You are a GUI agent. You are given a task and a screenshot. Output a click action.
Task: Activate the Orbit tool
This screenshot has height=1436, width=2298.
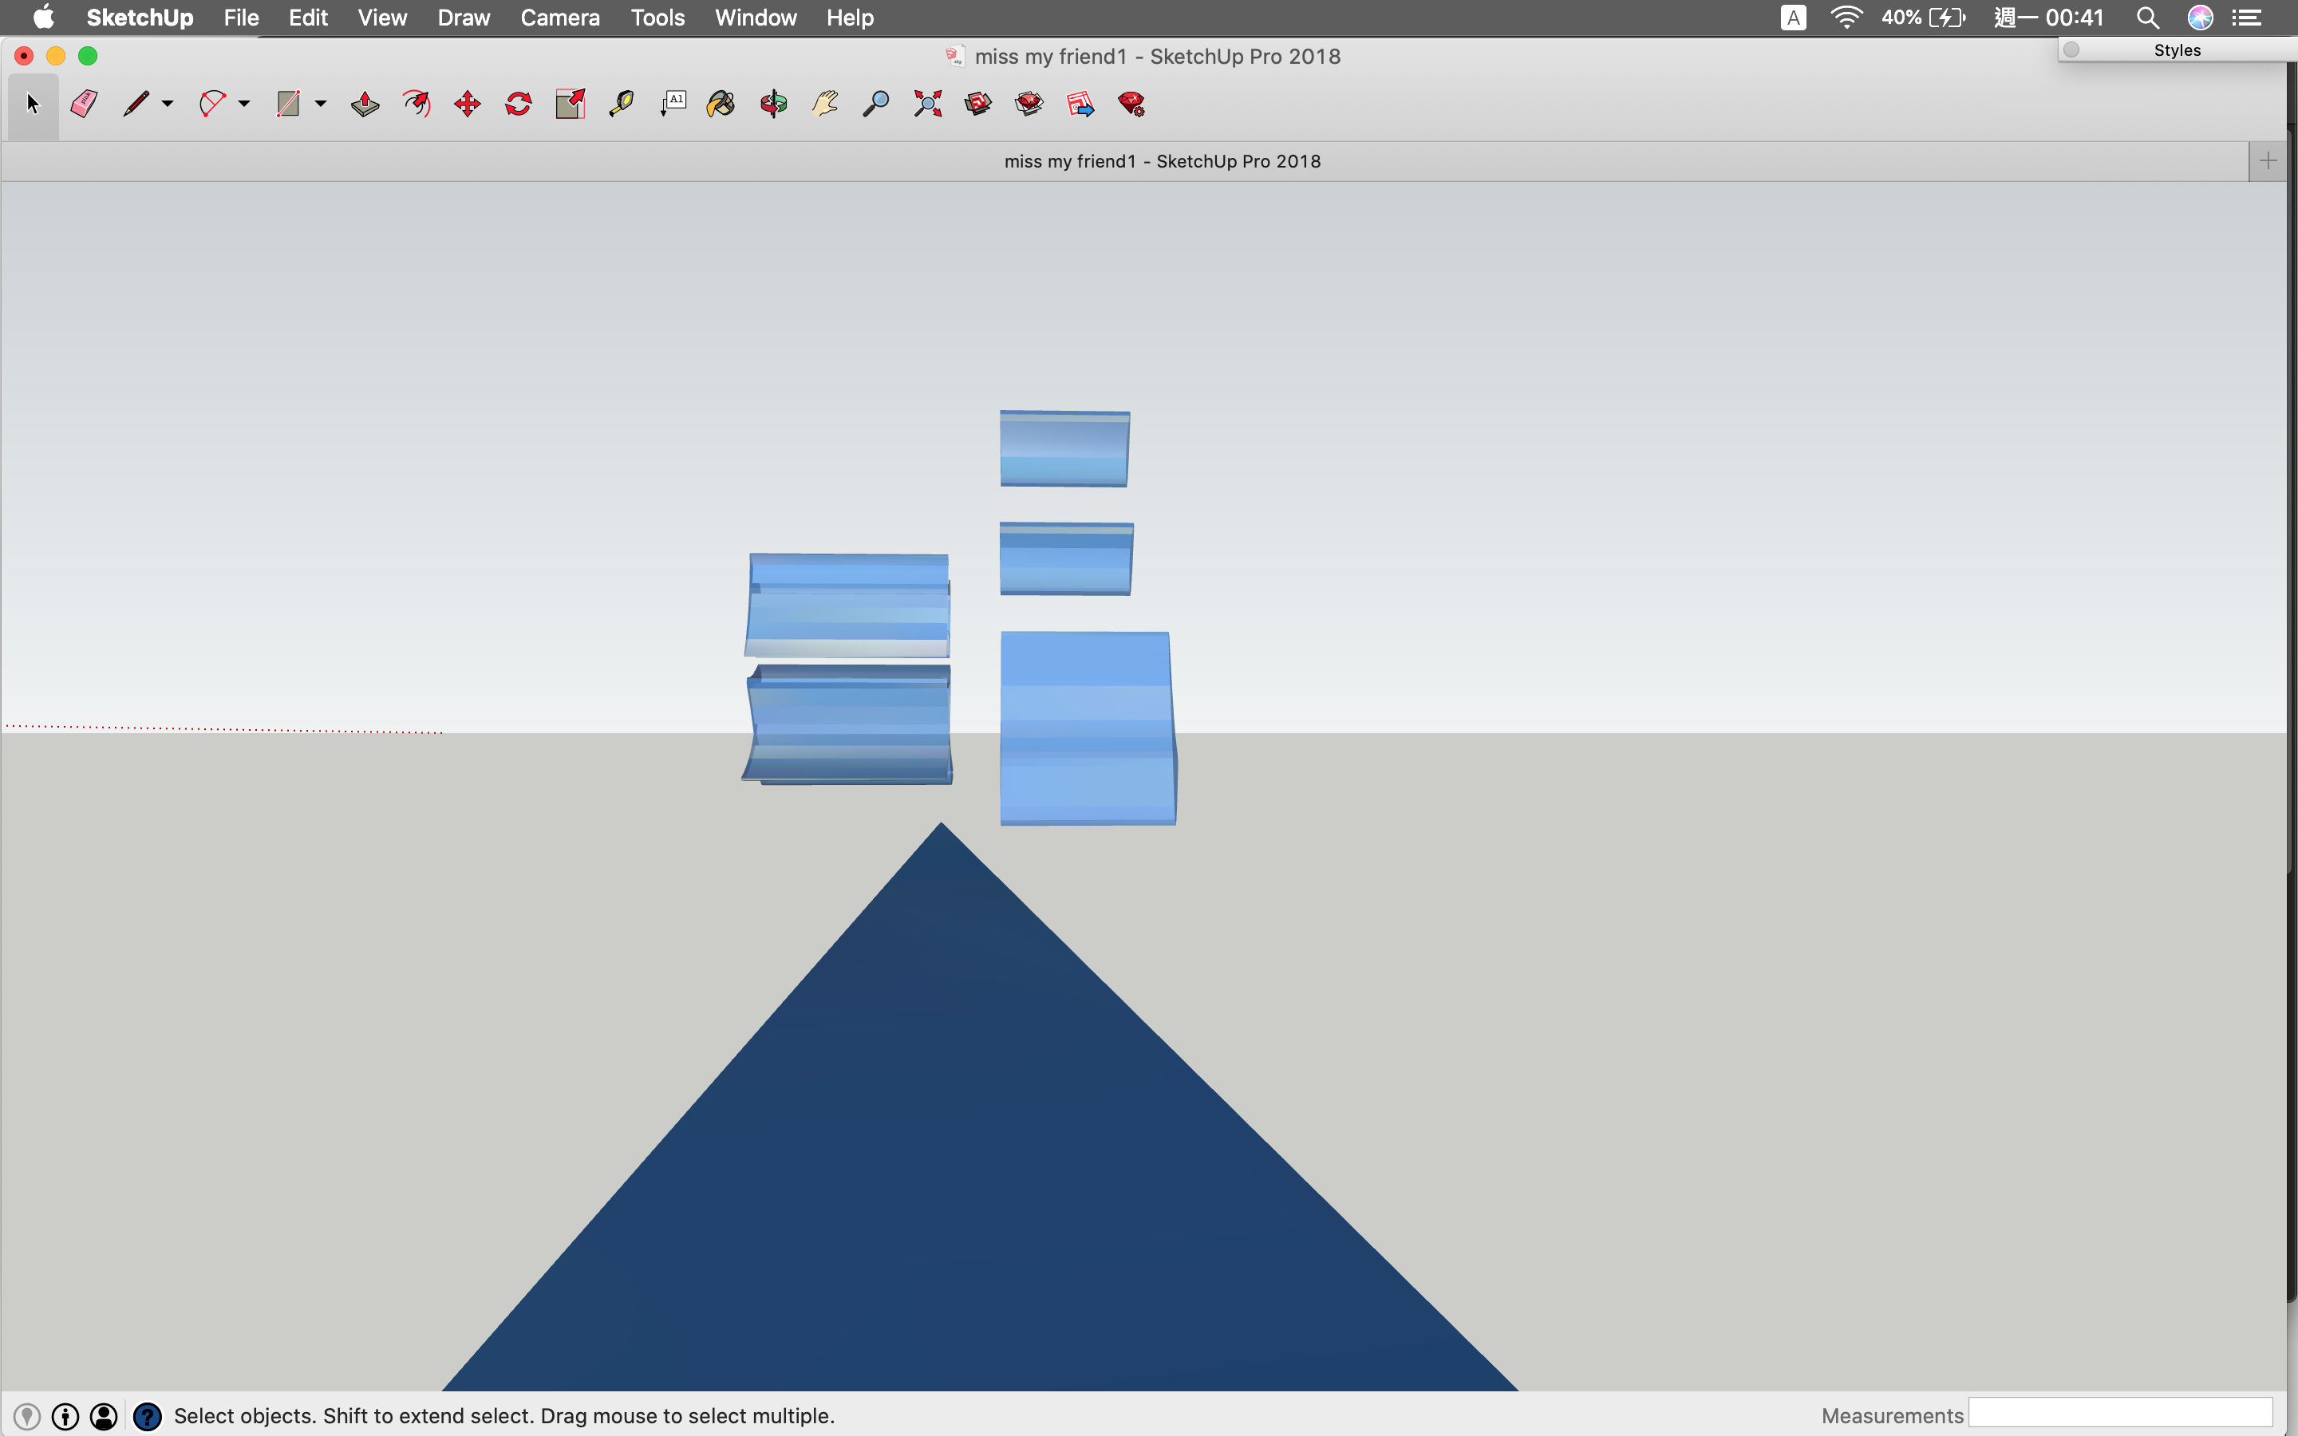click(774, 104)
